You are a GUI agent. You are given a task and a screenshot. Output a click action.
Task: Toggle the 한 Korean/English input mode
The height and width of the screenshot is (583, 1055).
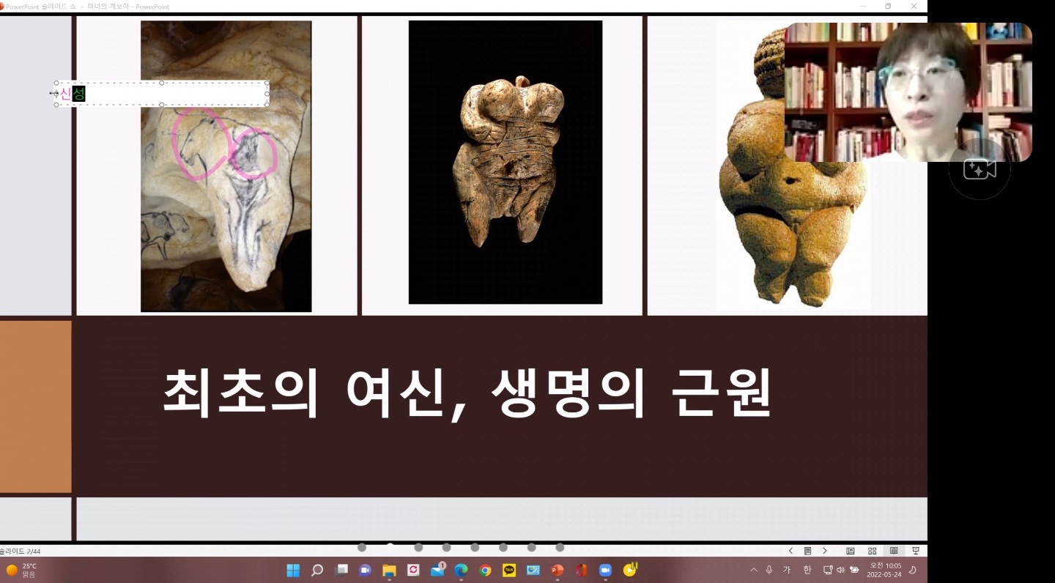click(x=807, y=570)
